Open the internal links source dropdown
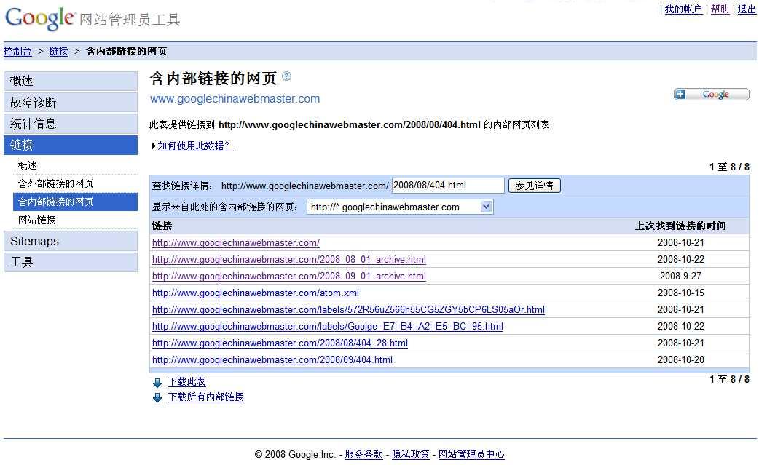Screen dimensions: 759x465 click(x=400, y=207)
